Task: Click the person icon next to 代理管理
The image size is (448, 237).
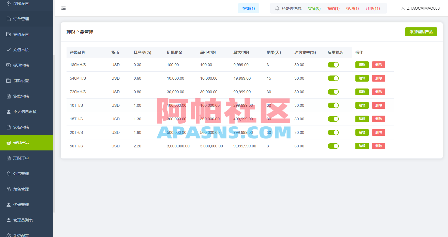Action: click(9, 205)
